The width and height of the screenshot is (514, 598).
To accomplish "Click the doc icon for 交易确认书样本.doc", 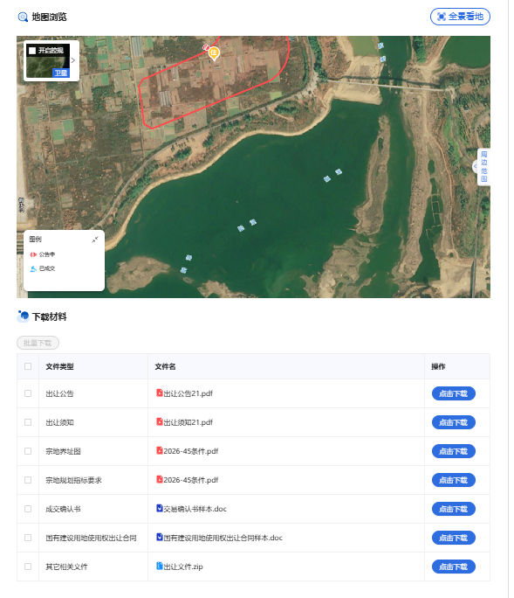I will tap(160, 508).
